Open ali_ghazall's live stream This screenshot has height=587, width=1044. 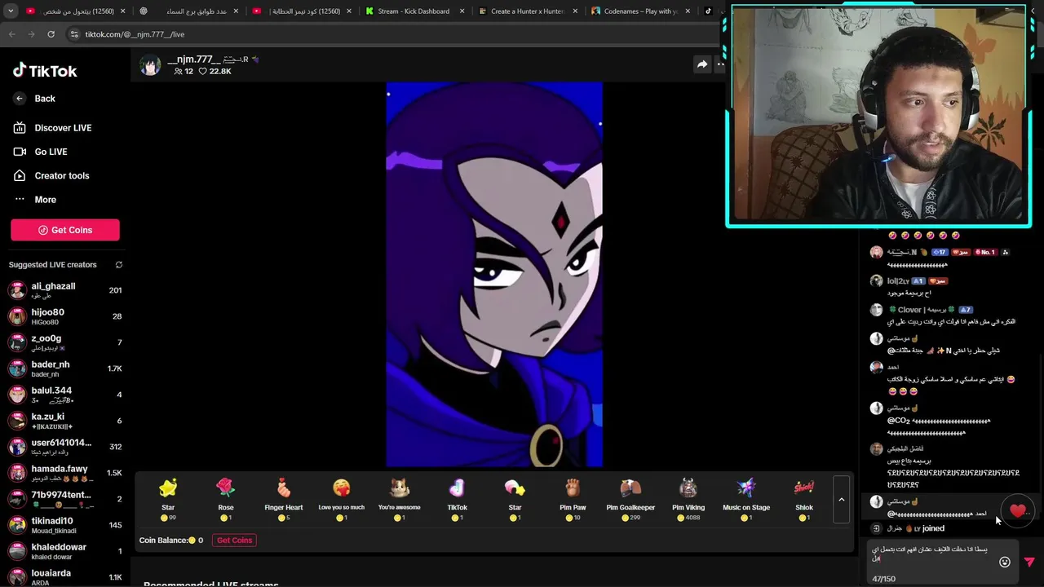coord(65,290)
